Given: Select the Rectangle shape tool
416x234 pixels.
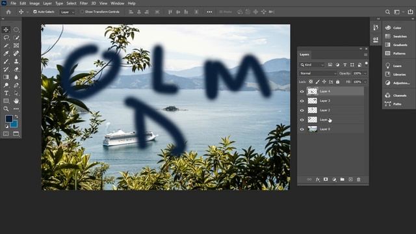Looking at the screenshot, I should (x=6, y=101).
